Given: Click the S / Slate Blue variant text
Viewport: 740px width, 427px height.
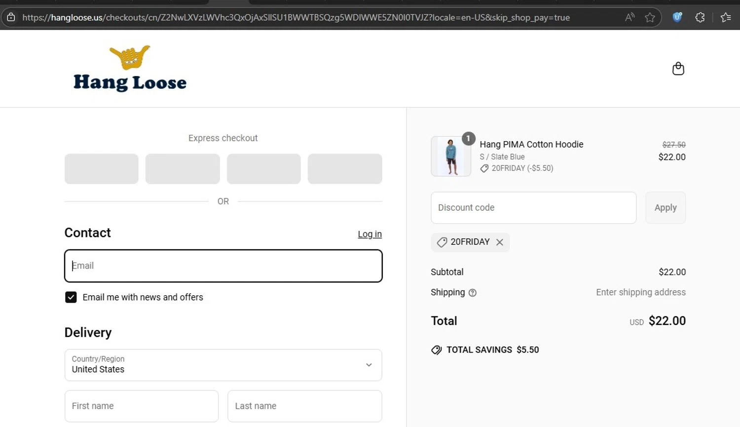Looking at the screenshot, I should point(502,156).
